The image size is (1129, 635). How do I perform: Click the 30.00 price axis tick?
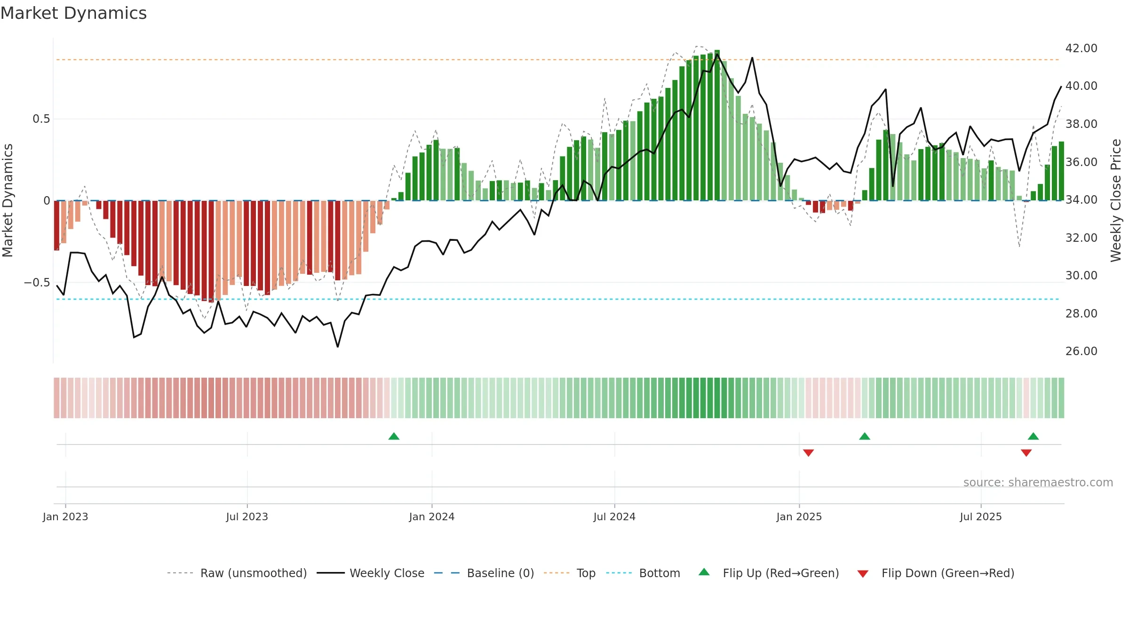pos(1081,275)
